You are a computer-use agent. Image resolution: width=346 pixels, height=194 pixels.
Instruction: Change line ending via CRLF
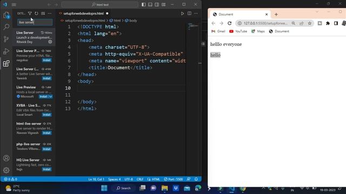click(x=140, y=179)
